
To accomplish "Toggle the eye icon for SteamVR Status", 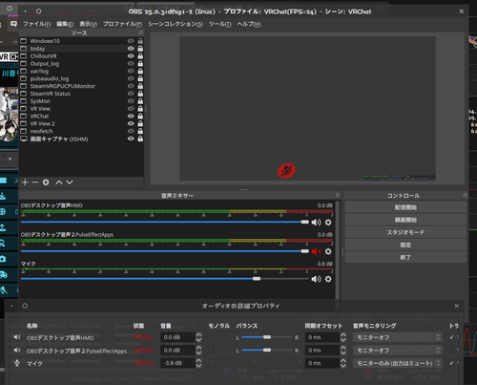I will coord(131,94).
